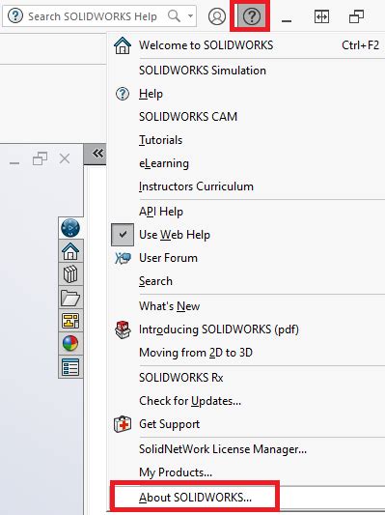Image resolution: width=385 pixels, height=515 pixels.
Task: Click the Get Support first-aid kit icon
Action: tap(123, 424)
